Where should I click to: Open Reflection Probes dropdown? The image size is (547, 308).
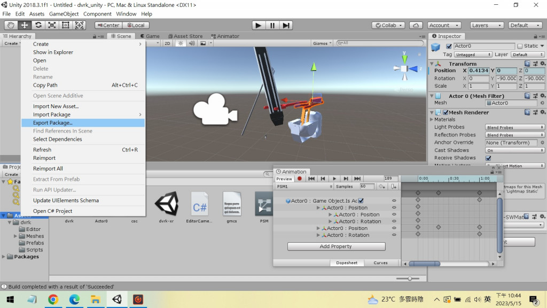(x=514, y=135)
